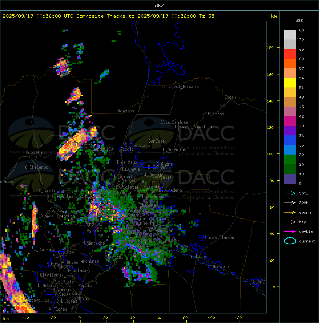Click the 'dBZ' title at top

[159, 5]
